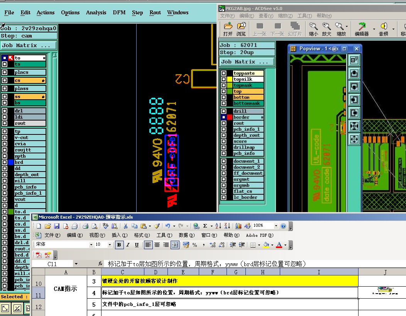Image resolution: width=406 pixels, height=316 pixels.
Task: Toggle checkbox for cs layer
Action: 5,80
